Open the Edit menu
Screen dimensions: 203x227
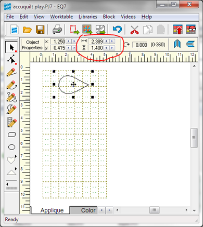click(24, 17)
